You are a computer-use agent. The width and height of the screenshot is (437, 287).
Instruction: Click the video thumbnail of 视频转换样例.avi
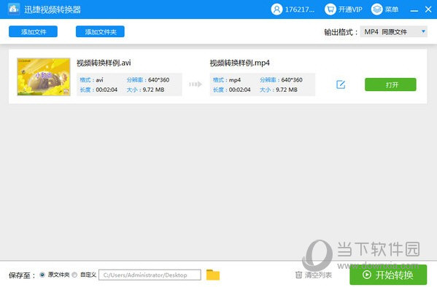coord(44,76)
